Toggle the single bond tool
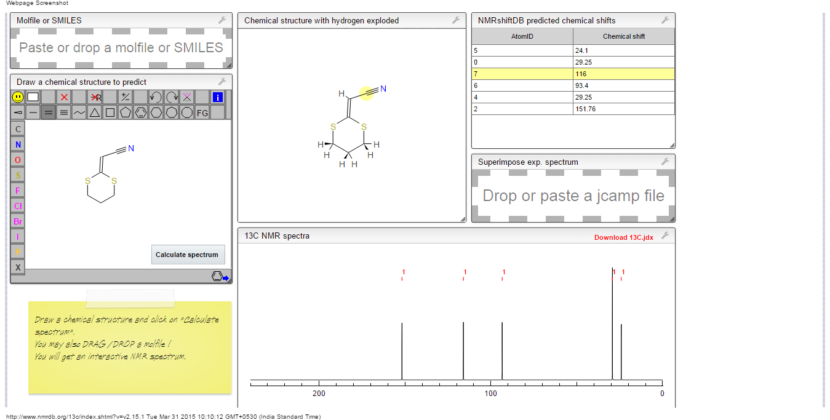This screenshot has height=420, width=830. (33, 113)
